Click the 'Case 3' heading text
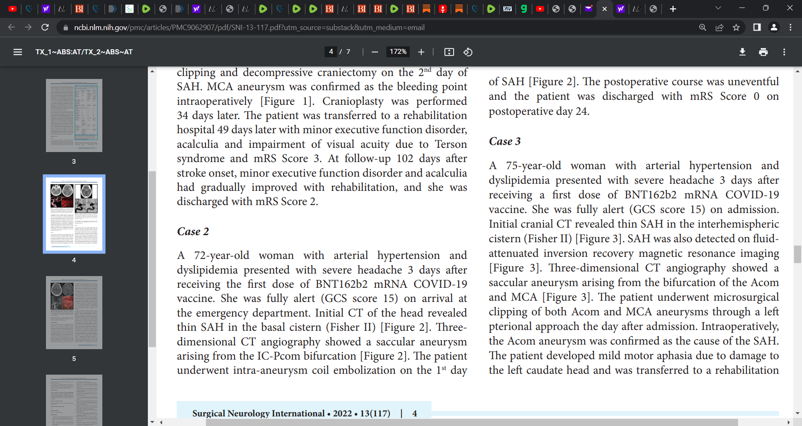Viewport: 802px width, 426px height. pos(505,141)
